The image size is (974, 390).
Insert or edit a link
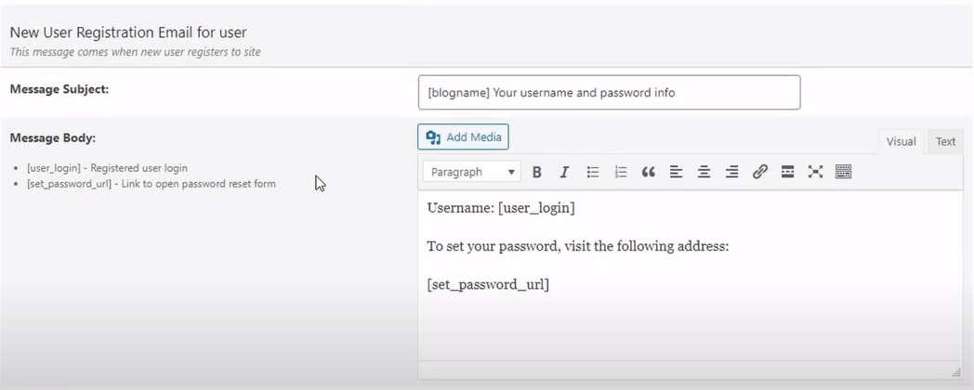(759, 172)
